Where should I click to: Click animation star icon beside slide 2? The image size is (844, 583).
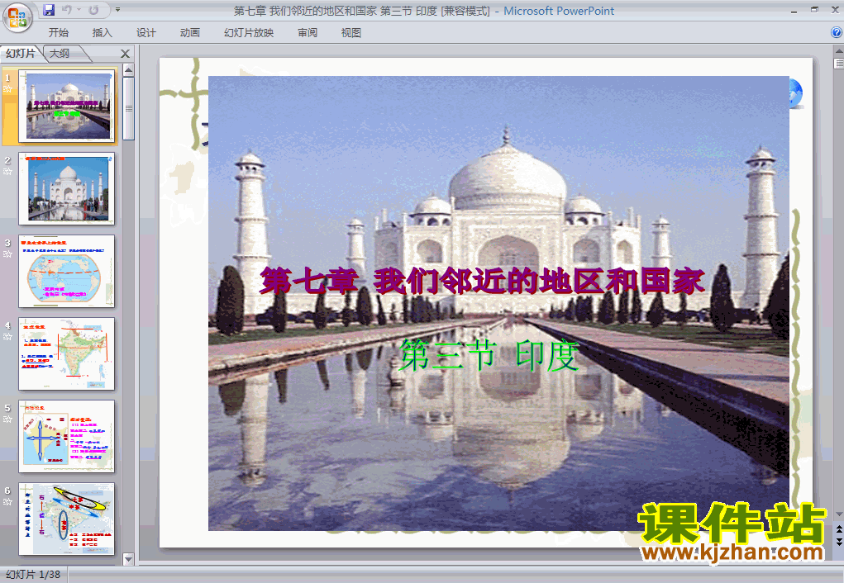tap(7, 172)
